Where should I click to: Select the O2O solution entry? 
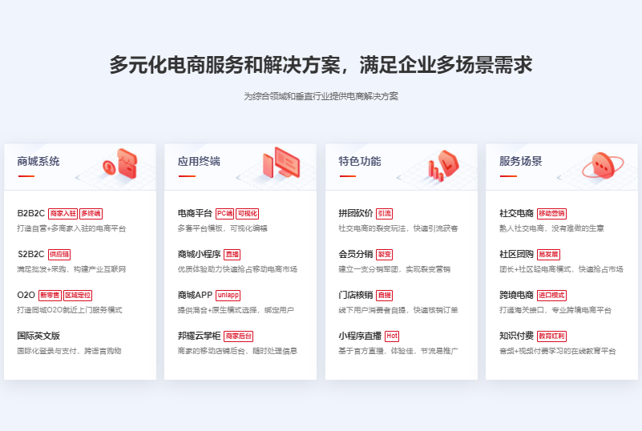(26, 296)
